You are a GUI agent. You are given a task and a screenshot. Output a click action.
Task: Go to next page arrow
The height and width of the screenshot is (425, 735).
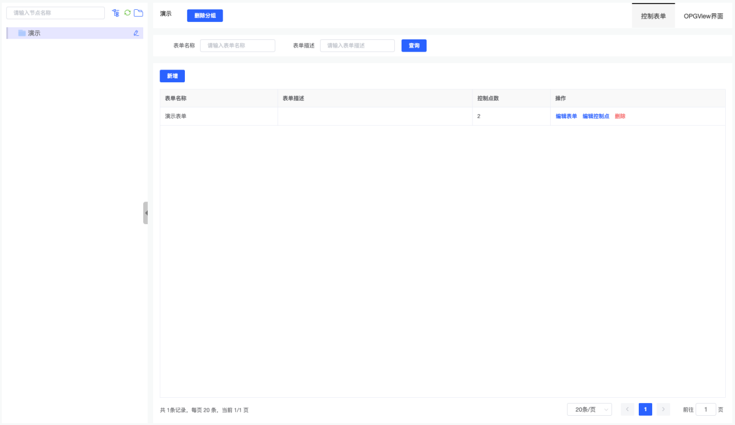(663, 409)
